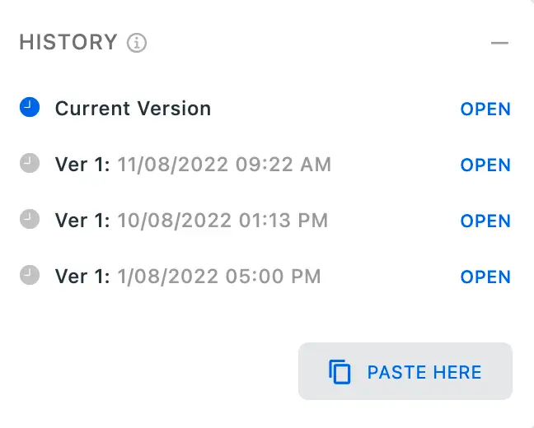Click the 10/08/2022 01:13 PM timestamp
This screenshot has height=428, width=534.
(x=222, y=221)
